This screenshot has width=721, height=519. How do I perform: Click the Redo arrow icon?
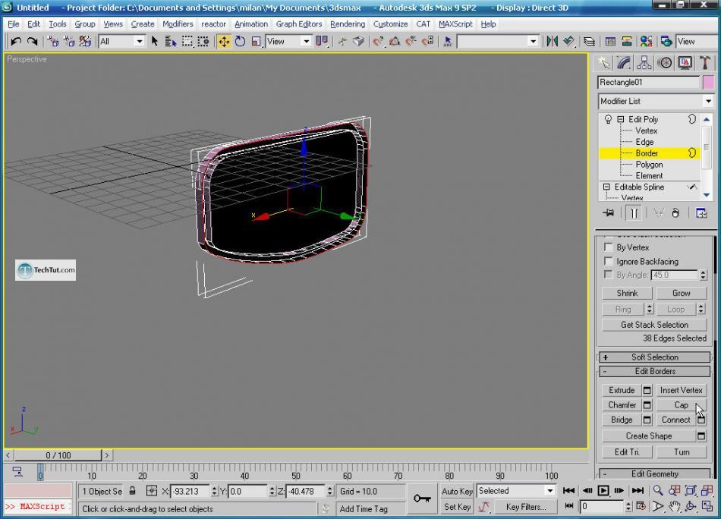pos(32,42)
